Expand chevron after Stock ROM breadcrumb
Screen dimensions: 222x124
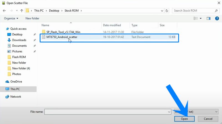(x=81, y=11)
